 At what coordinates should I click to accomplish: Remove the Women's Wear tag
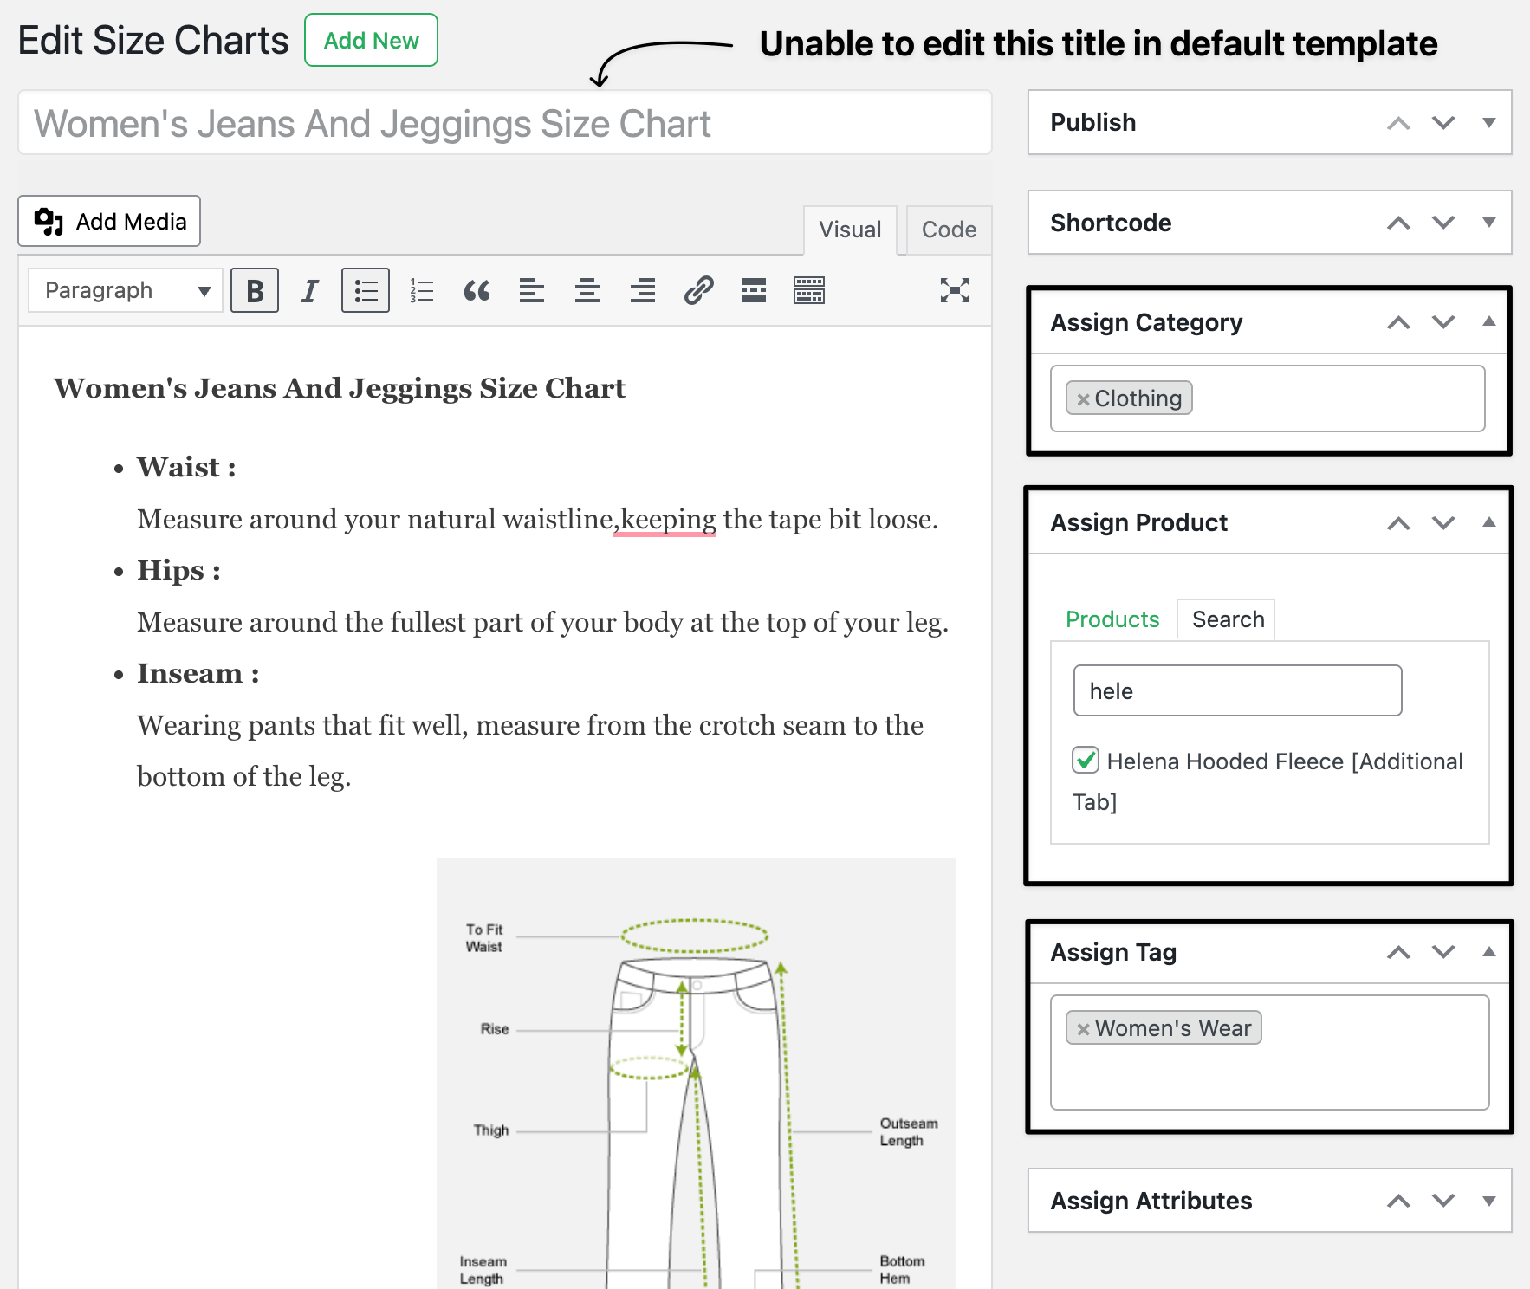(1083, 1028)
